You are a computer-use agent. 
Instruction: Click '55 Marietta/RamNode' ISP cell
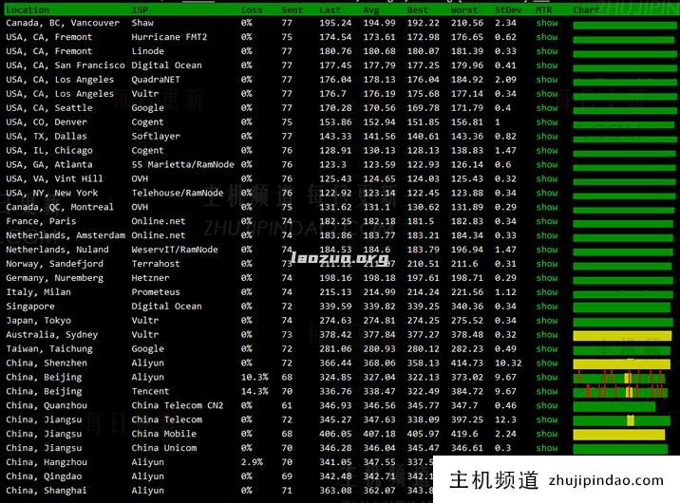(x=182, y=164)
